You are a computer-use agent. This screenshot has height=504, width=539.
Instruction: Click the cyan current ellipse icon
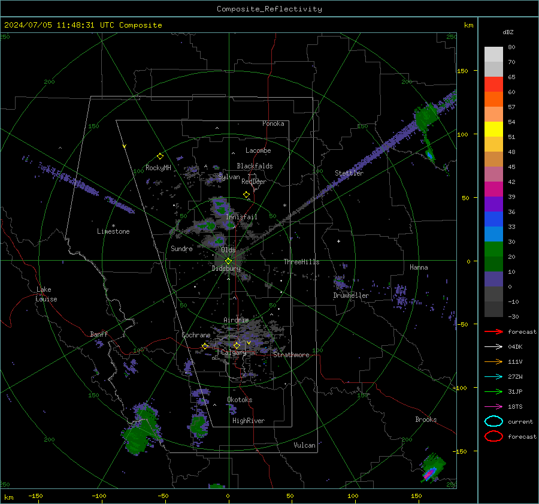pos(493,421)
